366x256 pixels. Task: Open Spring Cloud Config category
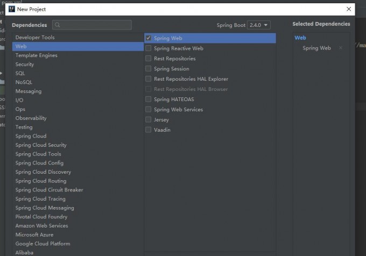78,163
